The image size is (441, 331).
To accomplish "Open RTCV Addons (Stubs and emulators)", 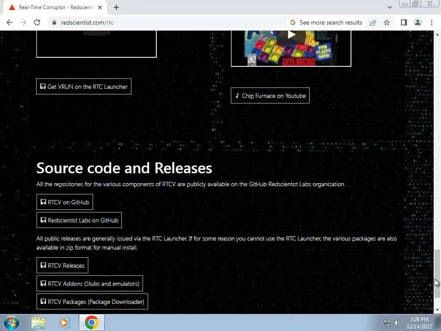I will [90, 284].
